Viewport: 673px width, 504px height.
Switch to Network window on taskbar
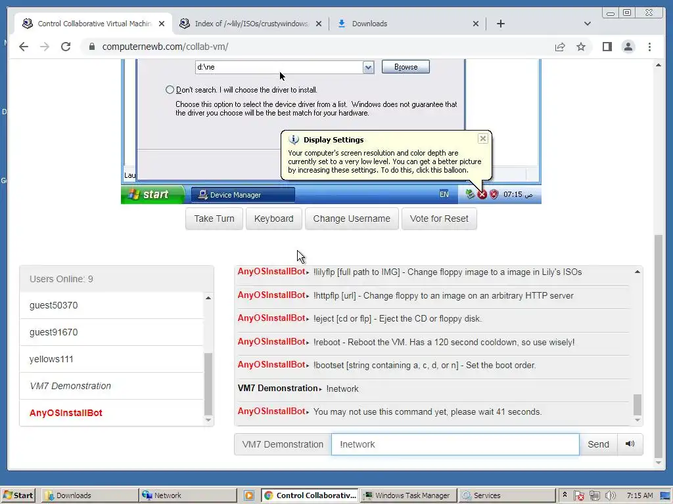(188, 495)
